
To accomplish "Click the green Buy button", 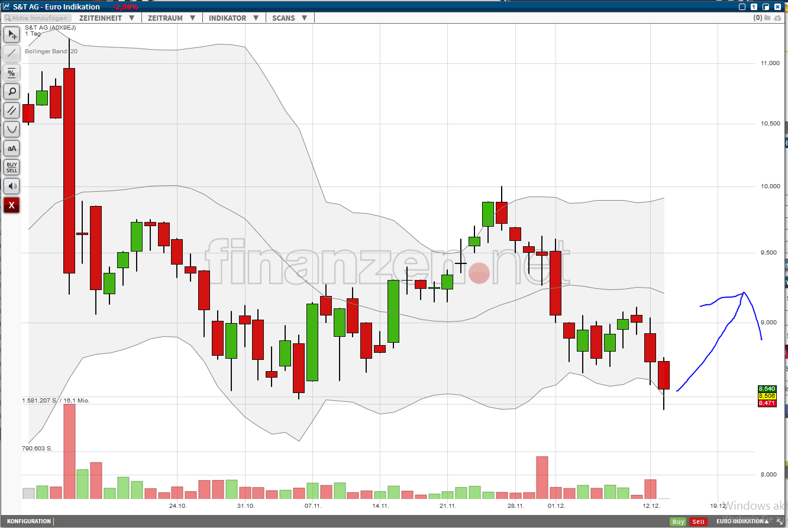I will [678, 521].
